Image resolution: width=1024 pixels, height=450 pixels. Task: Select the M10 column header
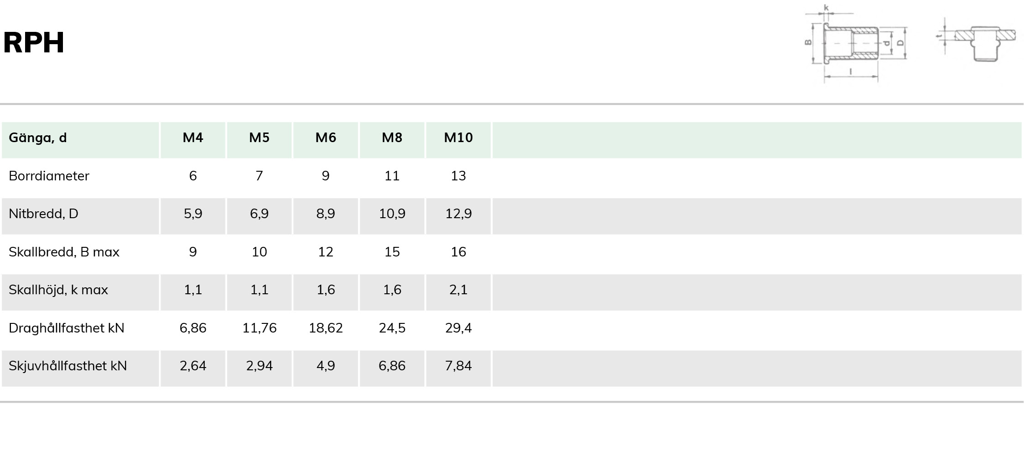pos(458,138)
